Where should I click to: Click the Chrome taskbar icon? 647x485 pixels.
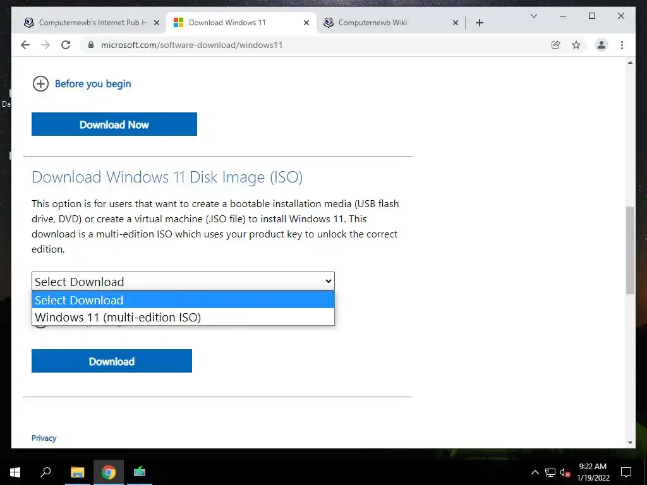(109, 472)
